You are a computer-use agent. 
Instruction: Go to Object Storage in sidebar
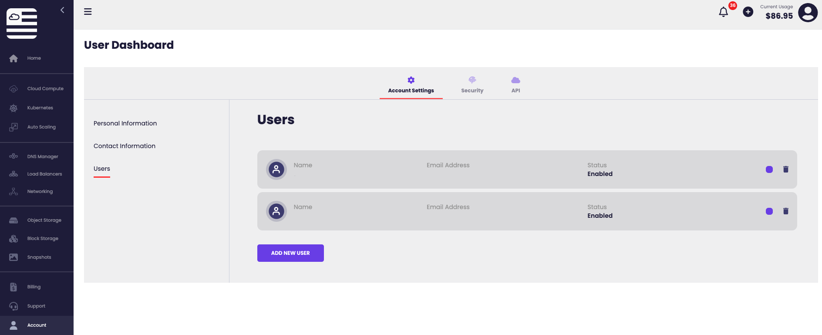pos(44,220)
